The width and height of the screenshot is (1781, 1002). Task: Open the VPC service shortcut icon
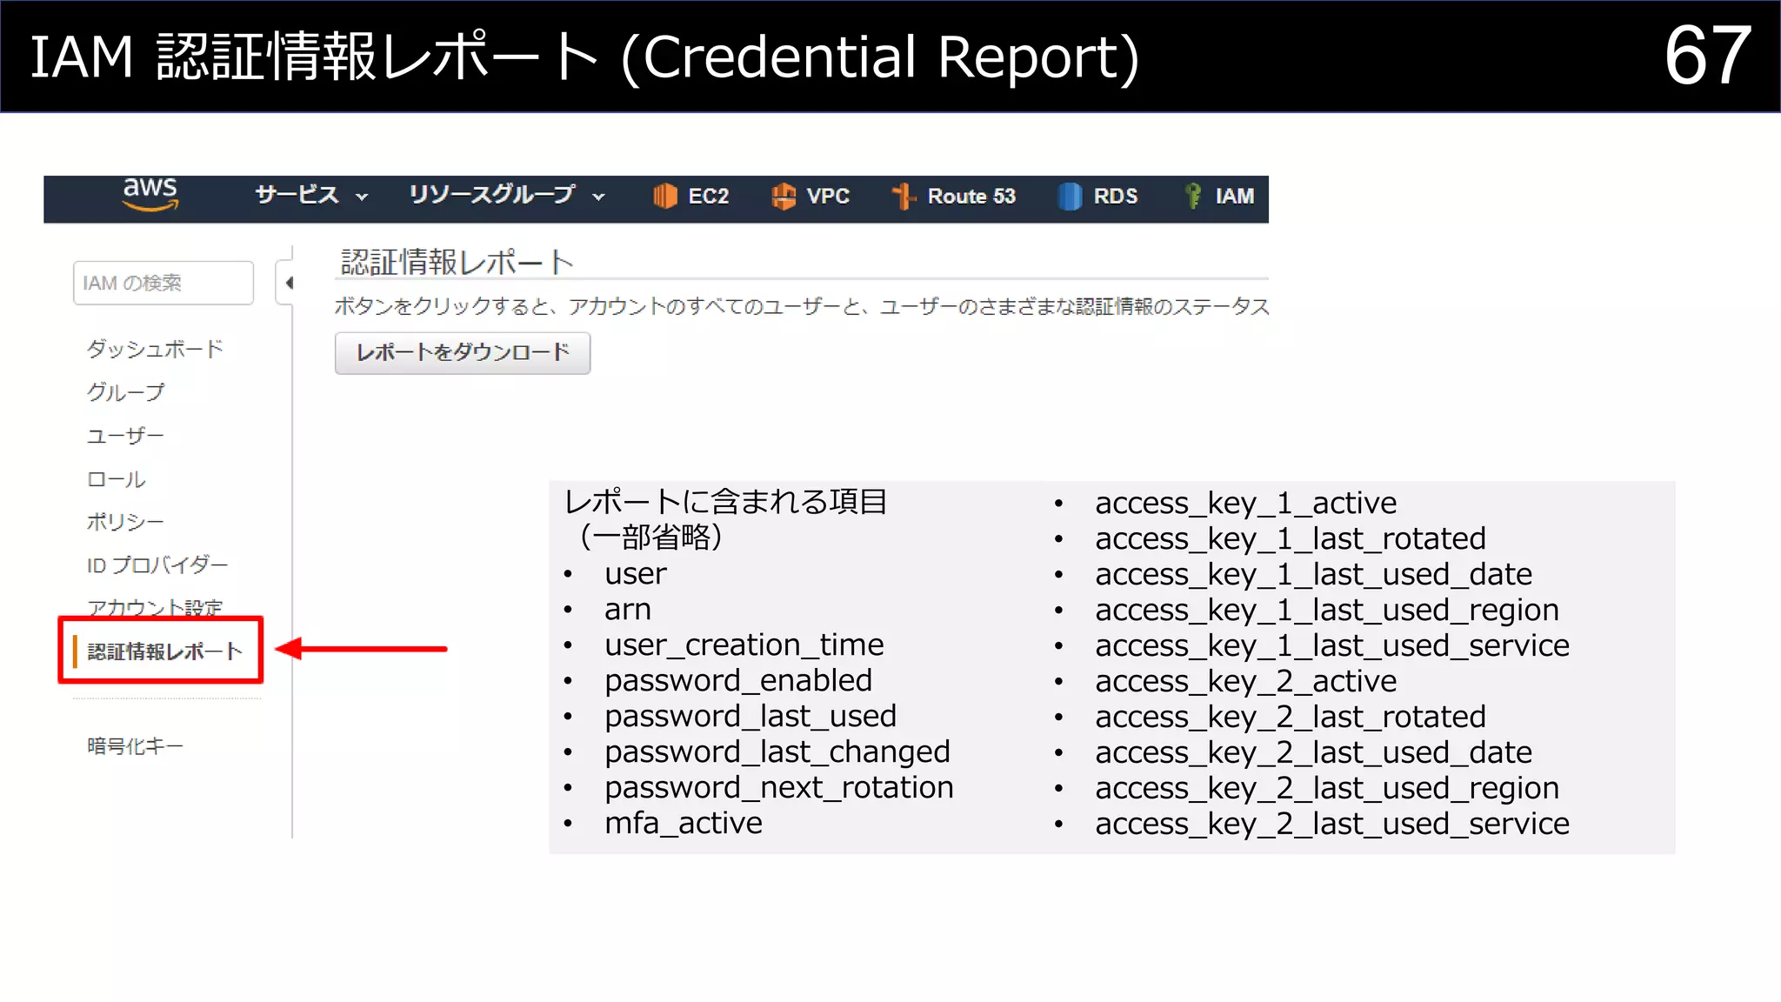tap(784, 197)
